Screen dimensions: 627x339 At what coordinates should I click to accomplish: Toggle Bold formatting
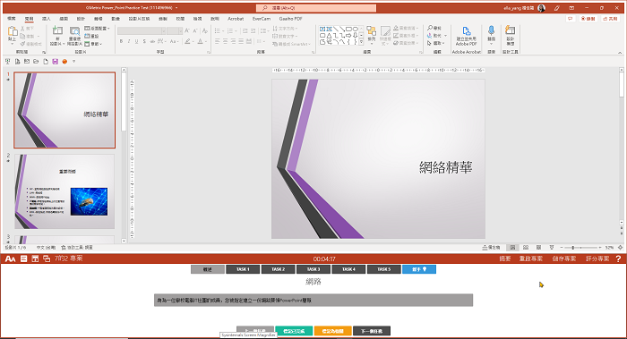(x=121, y=41)
